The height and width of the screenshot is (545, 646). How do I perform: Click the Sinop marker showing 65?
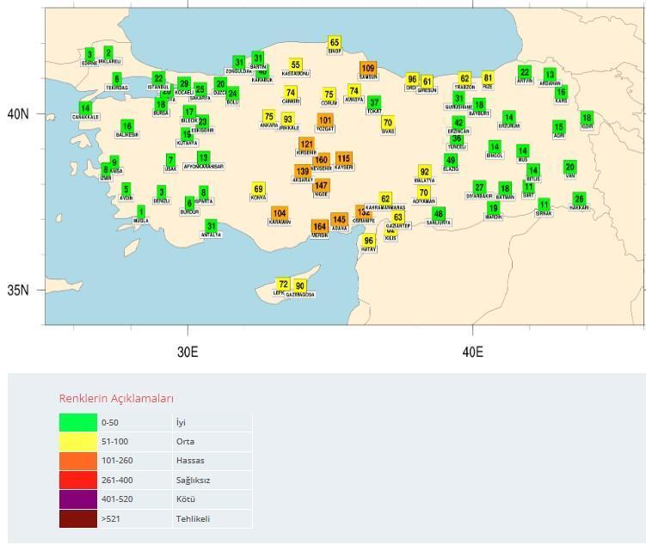pos(335,42)
